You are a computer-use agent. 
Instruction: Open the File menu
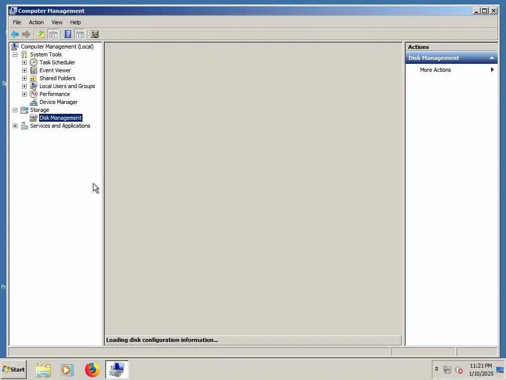[17, 22]
